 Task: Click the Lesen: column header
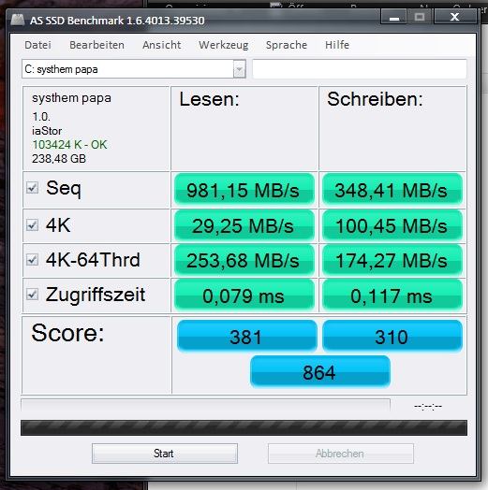pyautogui.click(x=209, y=99)
